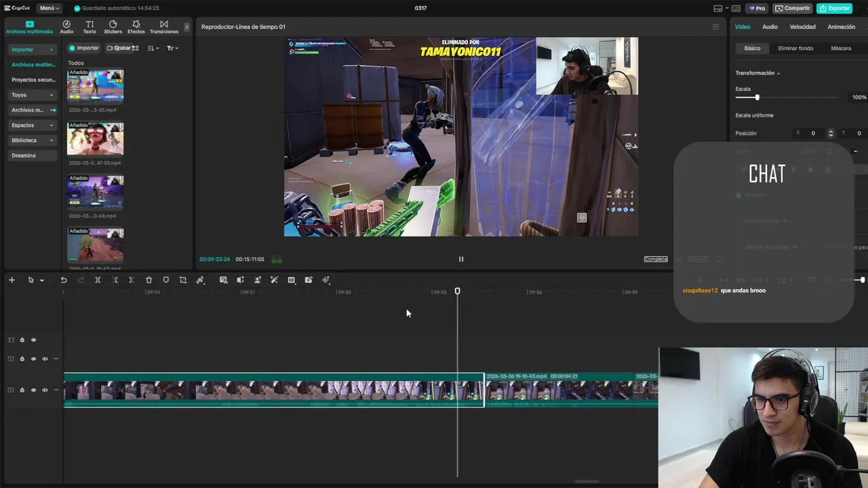Click the Position X value field
This screenshot has height=488, width=868.
pyautogui.click(x=813, y=134)
